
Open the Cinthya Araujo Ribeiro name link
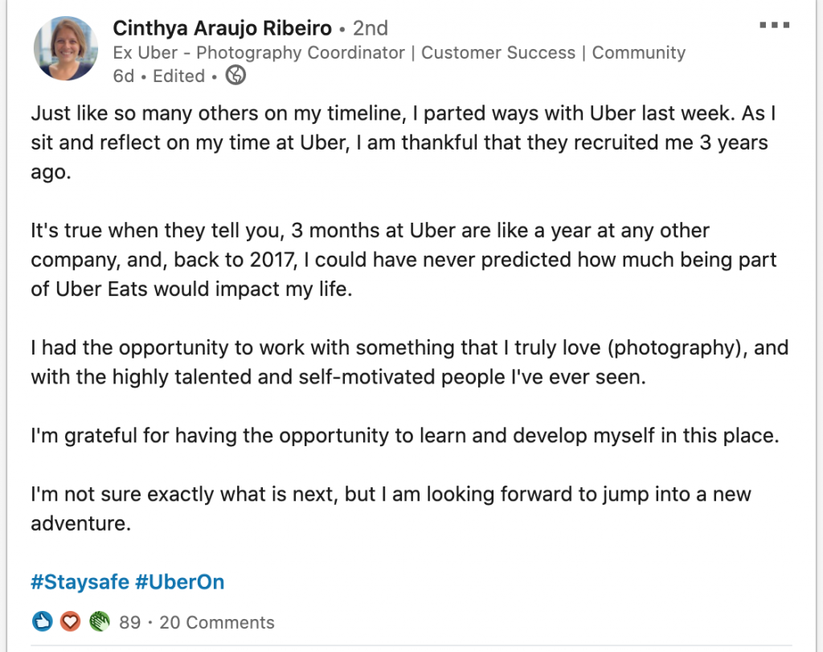[x=222, y=28]
